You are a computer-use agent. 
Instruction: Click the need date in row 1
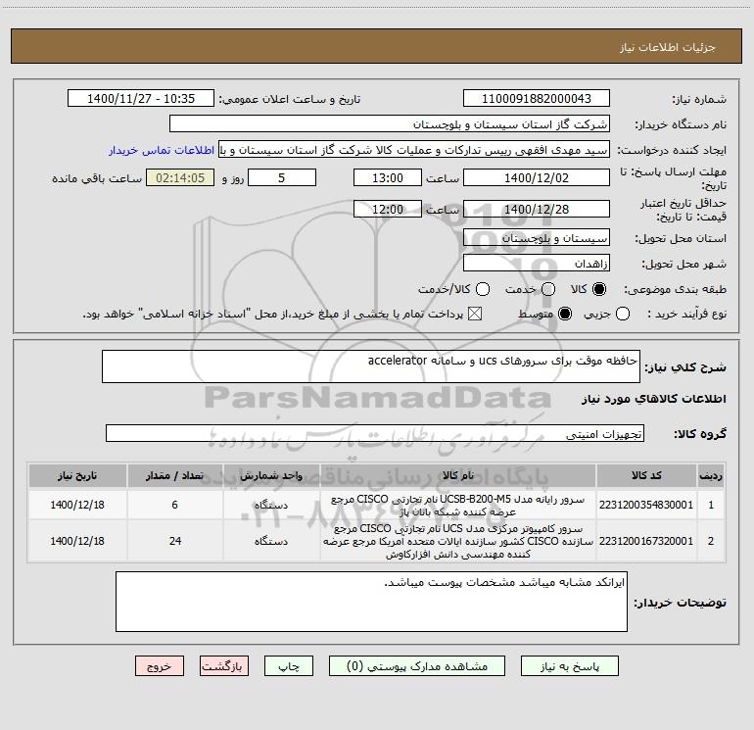pos(77,505)
